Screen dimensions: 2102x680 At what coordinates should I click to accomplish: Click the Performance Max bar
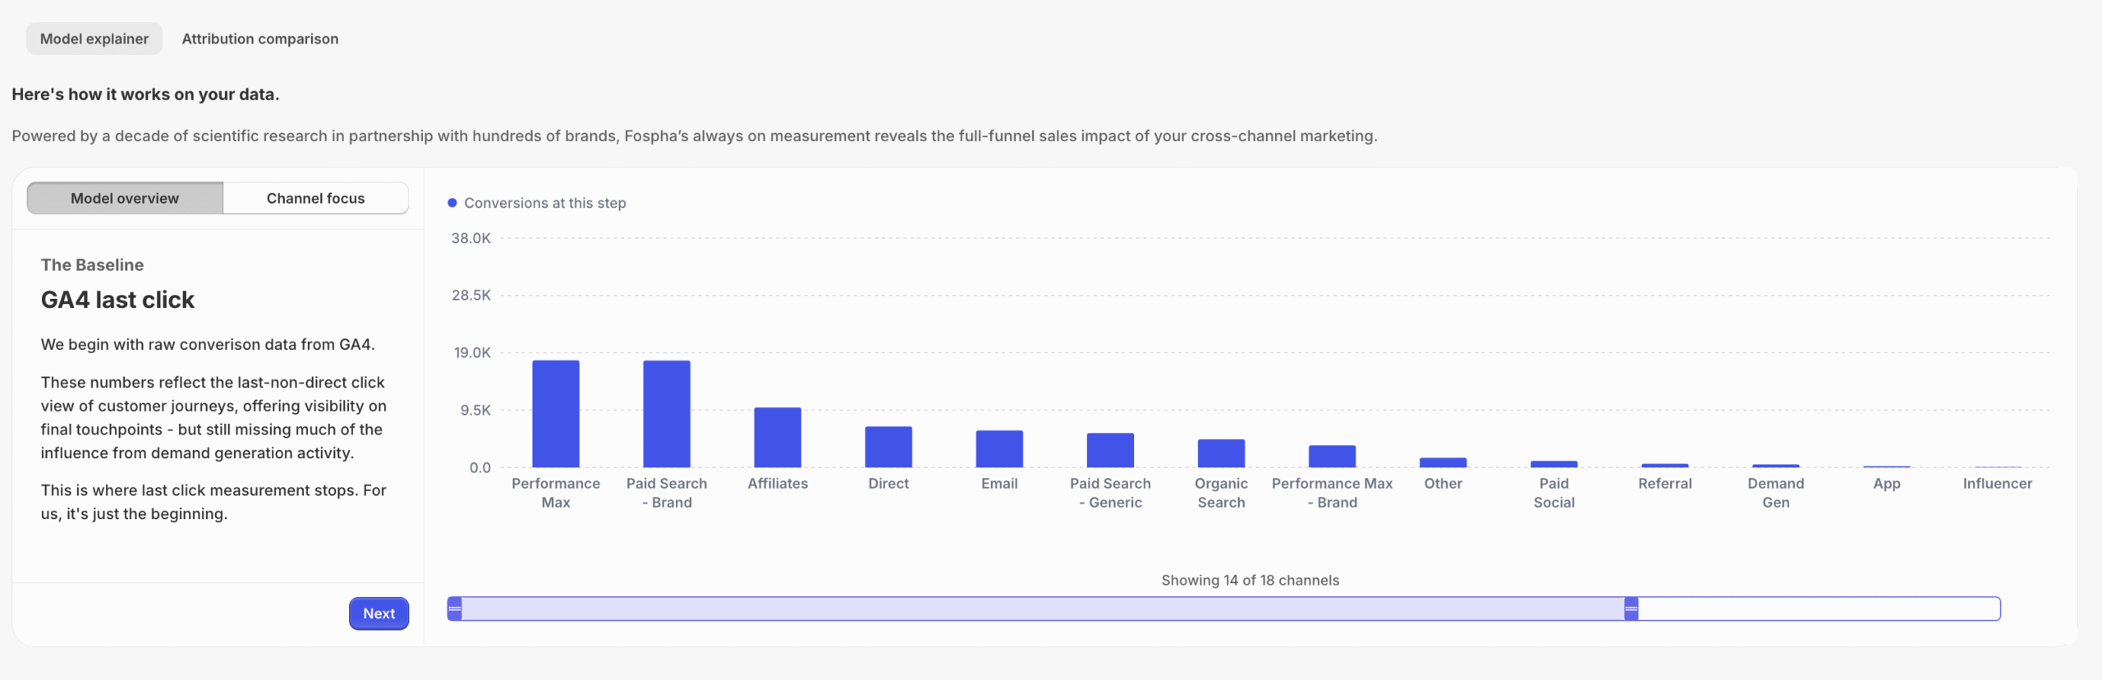[556, 414]
